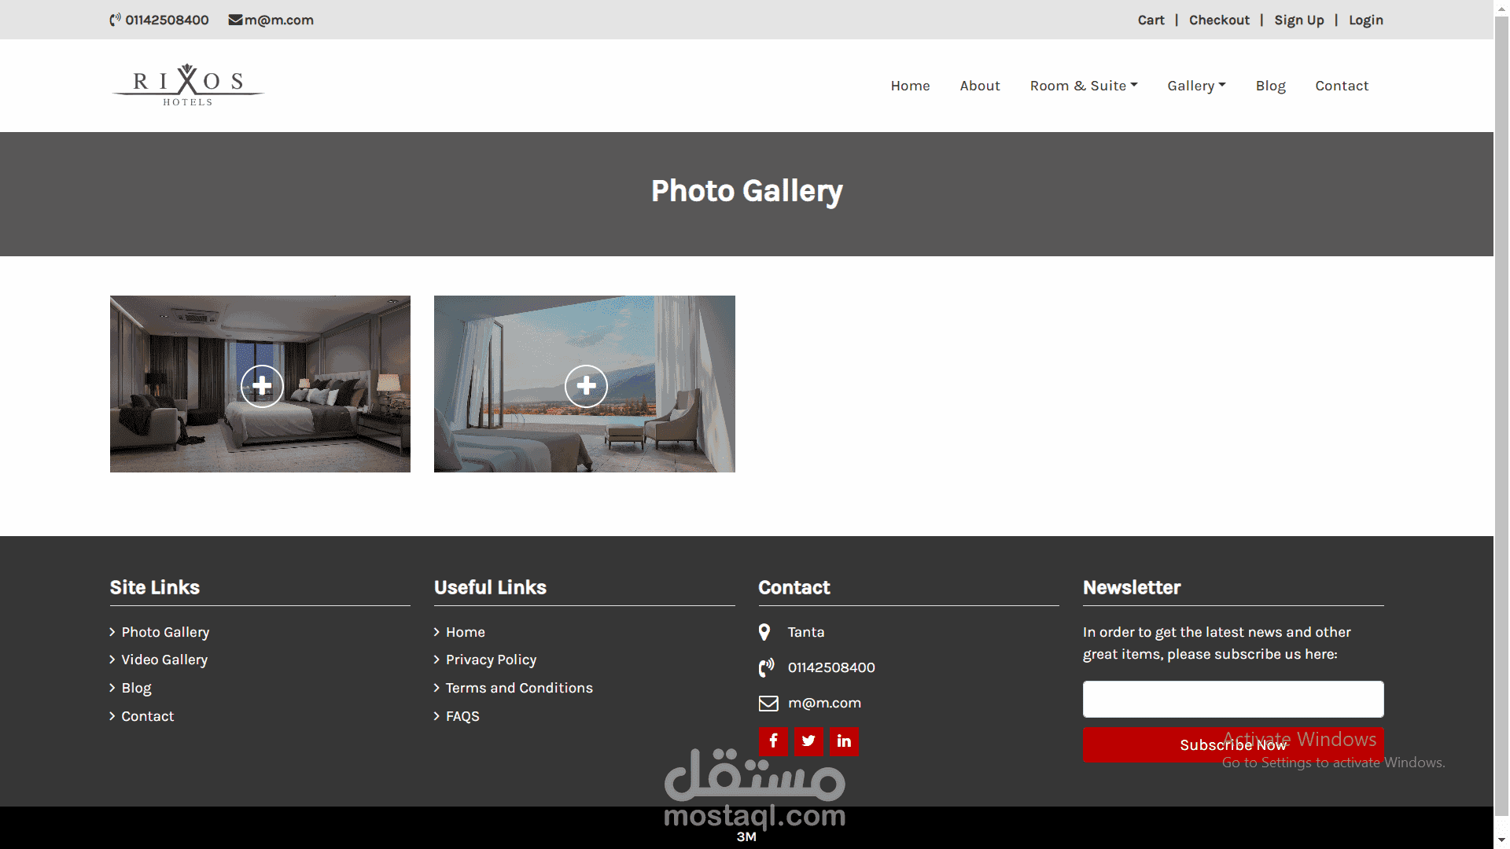The height and width of the screenshot is (849, 1510).
Task: Click the Sign Up link
Action: (x=1298, y=20)
